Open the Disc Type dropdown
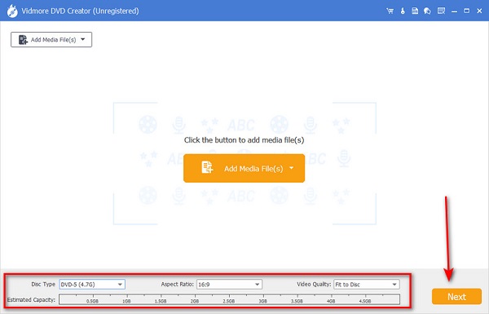489x314 pixels. pos(92,285)
